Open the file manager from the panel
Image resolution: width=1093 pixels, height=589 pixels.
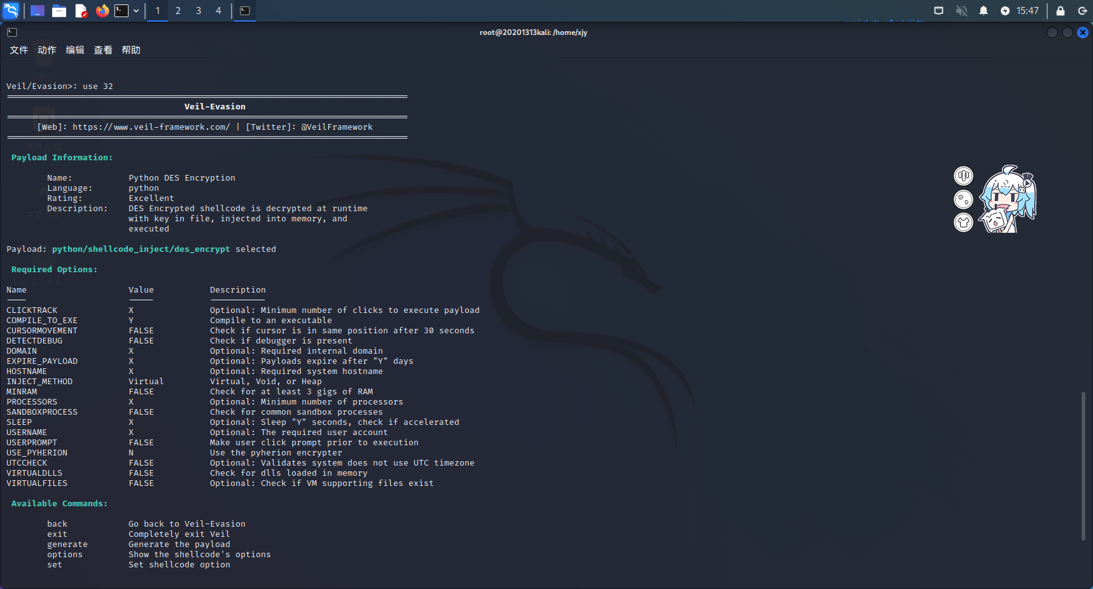point(59,11)
